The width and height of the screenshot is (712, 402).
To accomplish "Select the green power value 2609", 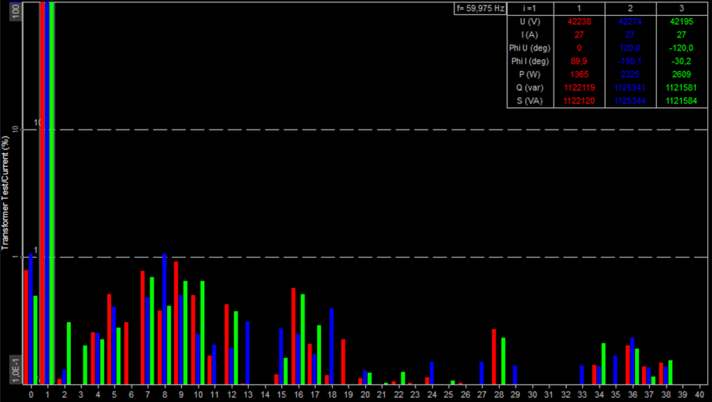I will tap(681, 74).
